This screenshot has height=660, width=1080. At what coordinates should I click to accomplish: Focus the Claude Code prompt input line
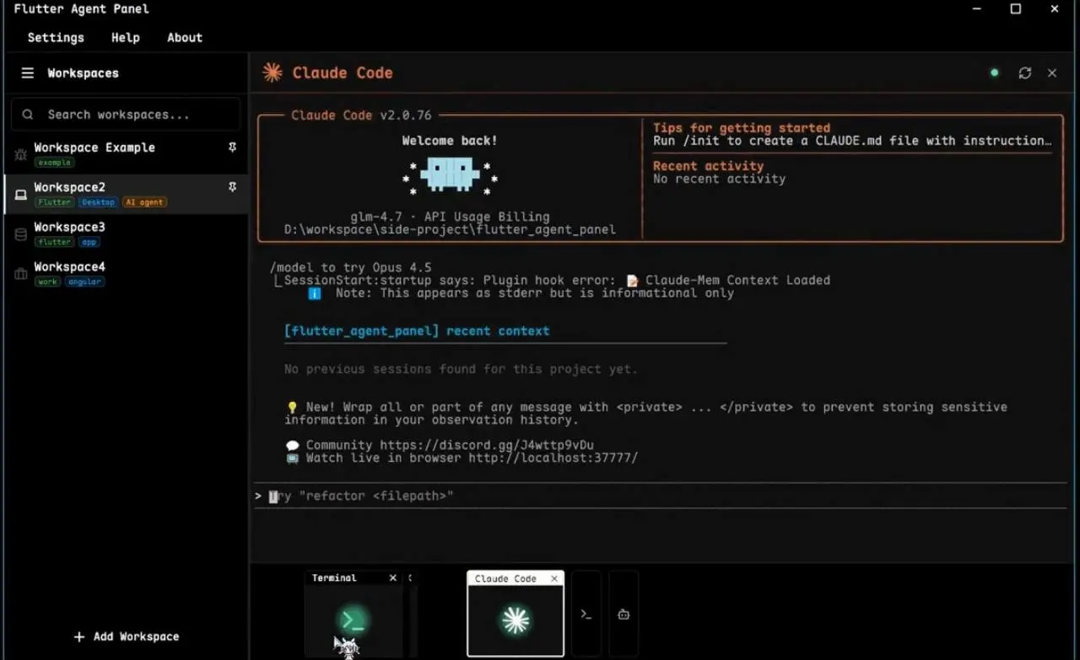pos(661,496)
